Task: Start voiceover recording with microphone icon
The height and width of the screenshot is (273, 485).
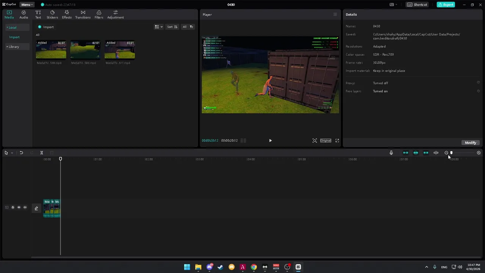Action: pyautogui.click(x=391, y=153)
